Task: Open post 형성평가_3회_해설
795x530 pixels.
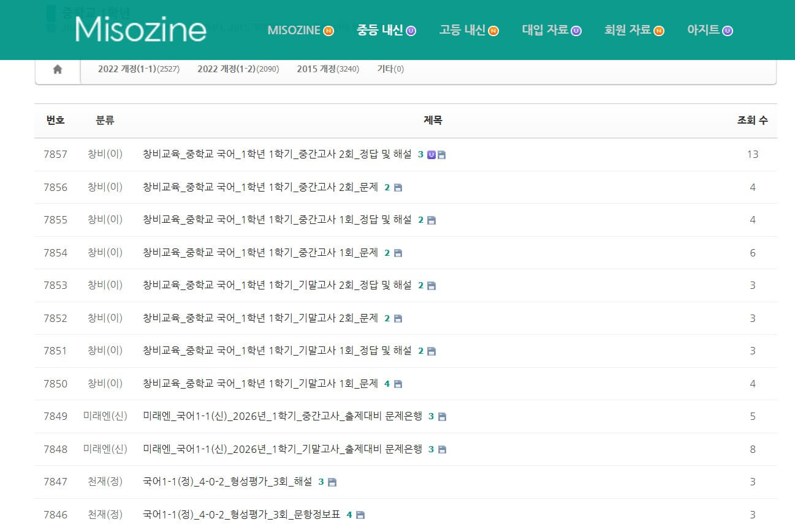Action: [x=227, y=482]
